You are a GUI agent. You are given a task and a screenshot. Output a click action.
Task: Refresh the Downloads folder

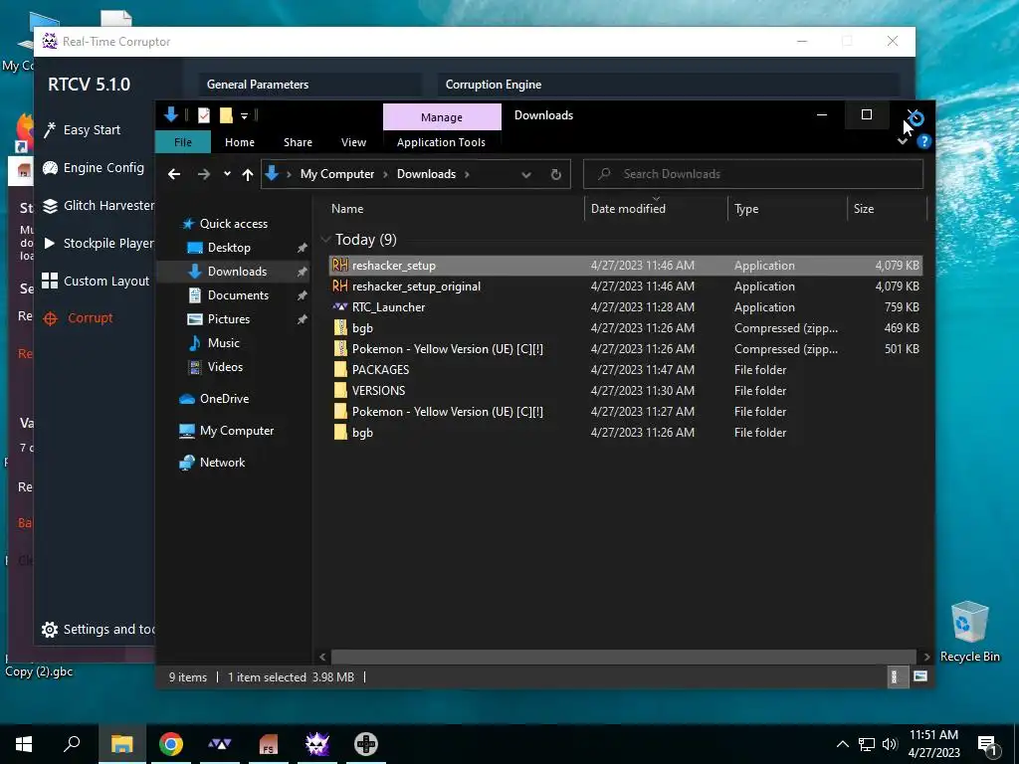555,174
